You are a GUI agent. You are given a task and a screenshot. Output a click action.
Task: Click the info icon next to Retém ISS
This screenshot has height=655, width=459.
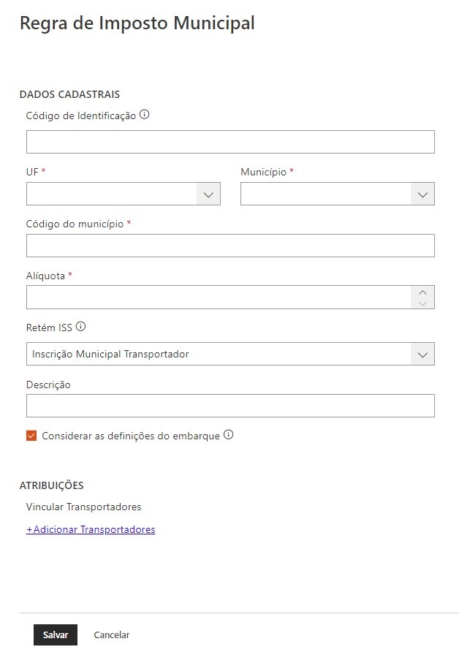click(x=80, y=327)
